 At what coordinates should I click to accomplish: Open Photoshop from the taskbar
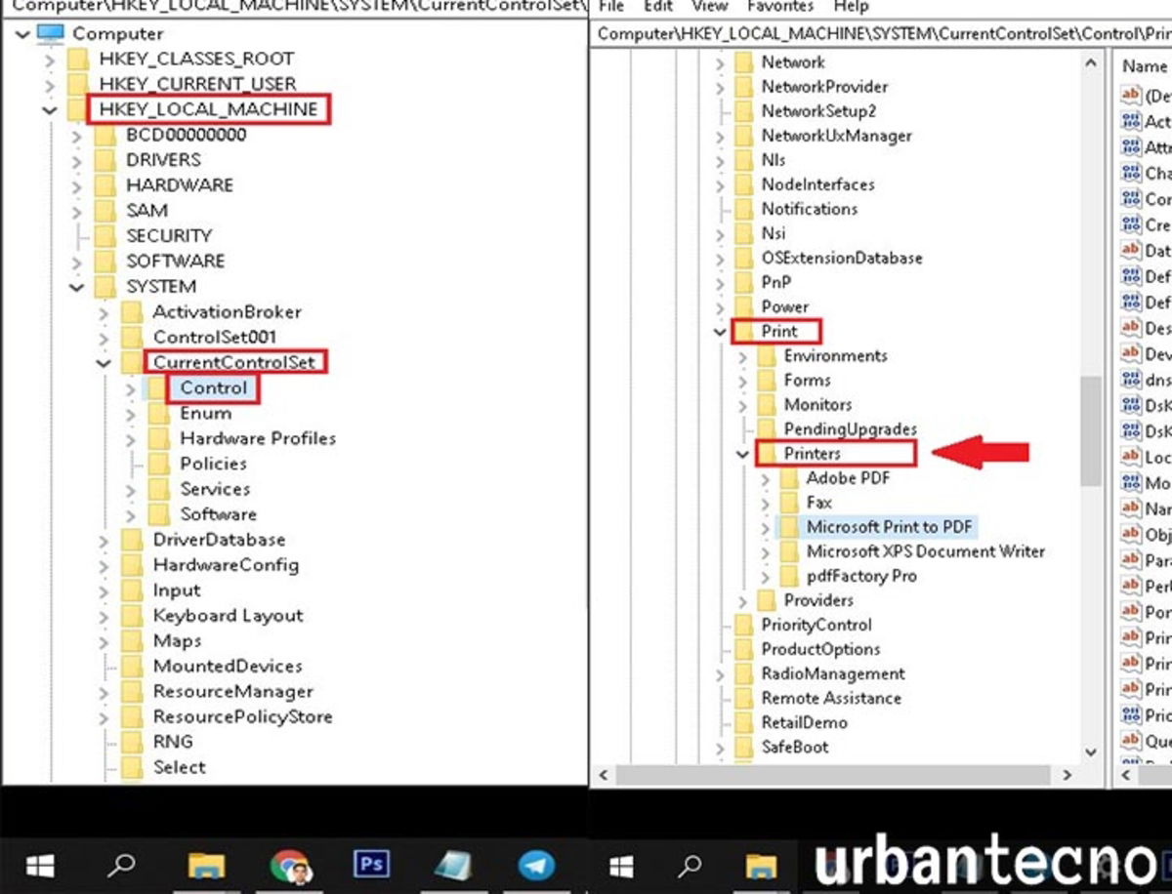pyautogui.click(x=371, y=864)
